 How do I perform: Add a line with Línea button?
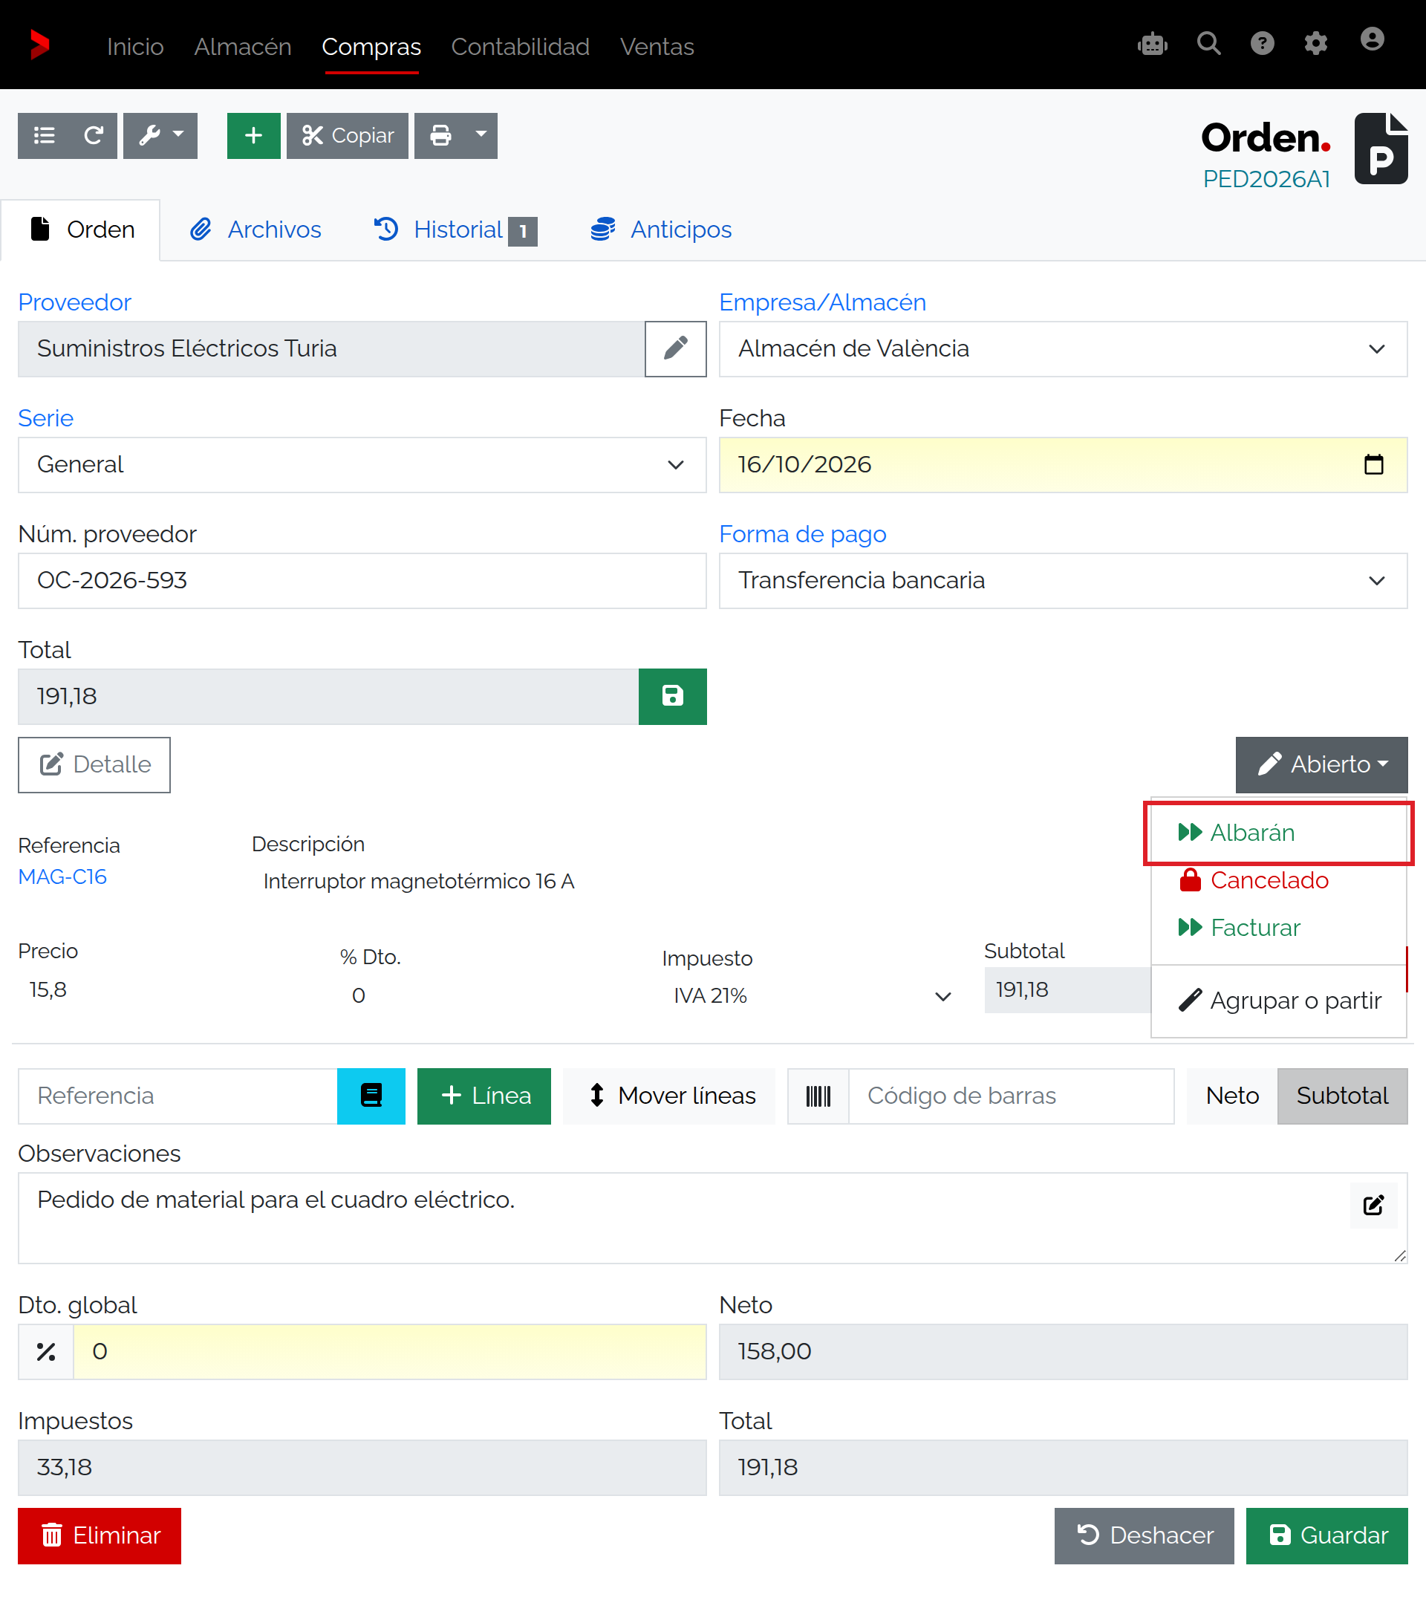[484, 1096]
